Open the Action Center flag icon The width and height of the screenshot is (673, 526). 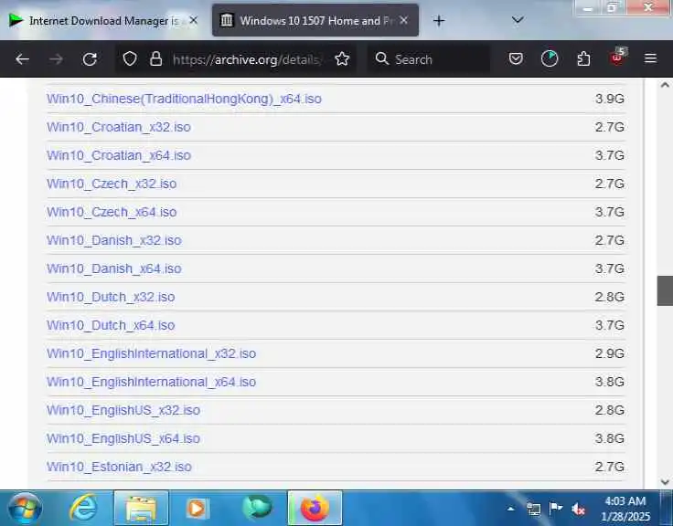pyautogui.click(x=556, y=509)
